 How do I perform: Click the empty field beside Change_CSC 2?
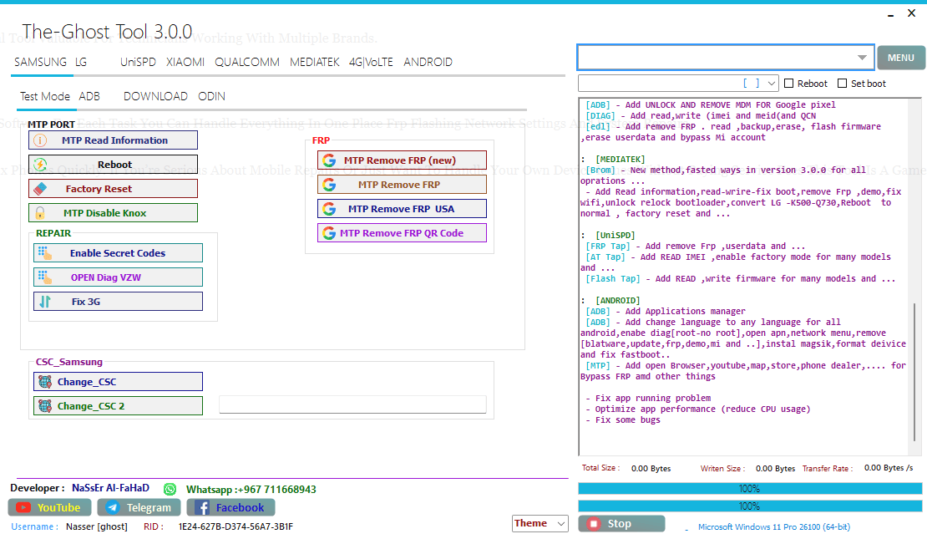point(352,404)
